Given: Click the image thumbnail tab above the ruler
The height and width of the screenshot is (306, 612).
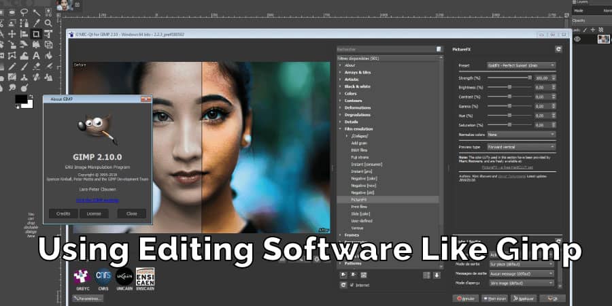Looking at the screenshot, I should click(65, 5).
